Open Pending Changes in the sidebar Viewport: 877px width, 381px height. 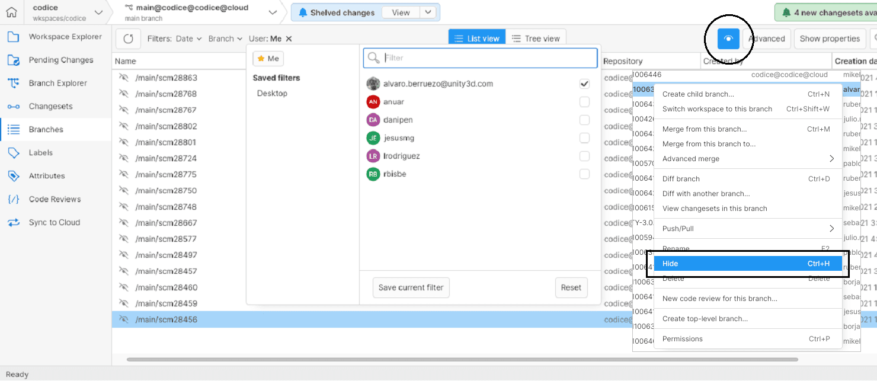pyautogui.click(x=60, y=60)
